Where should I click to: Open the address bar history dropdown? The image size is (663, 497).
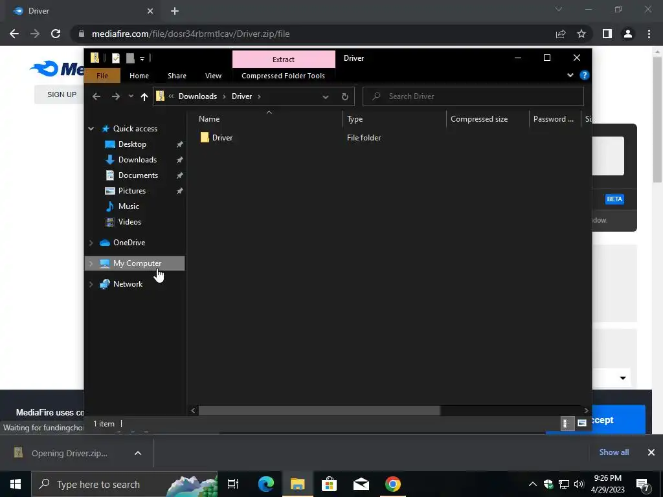(326, 97)
